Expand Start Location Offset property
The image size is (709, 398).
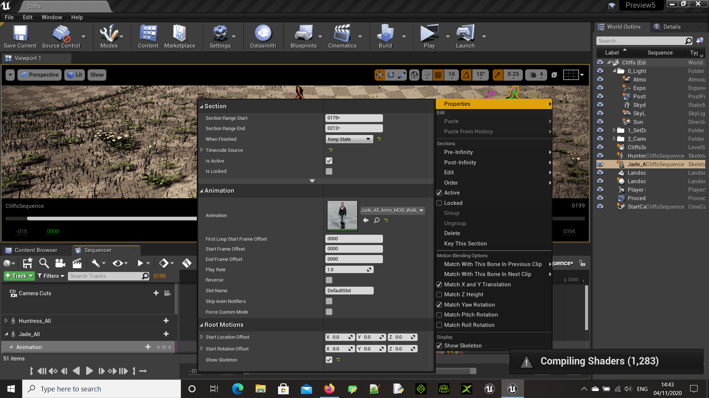click(x=202, y=337)
